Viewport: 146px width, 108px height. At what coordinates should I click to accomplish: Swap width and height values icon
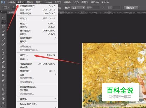[103, 8]
